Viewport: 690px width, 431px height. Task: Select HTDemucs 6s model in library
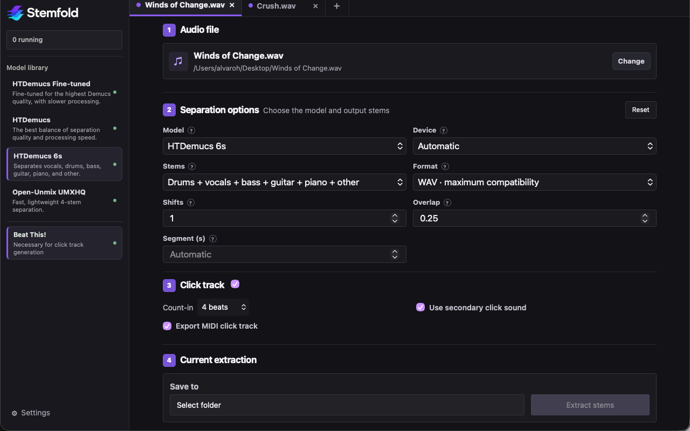pyautogui.click(x=64, y=164)
